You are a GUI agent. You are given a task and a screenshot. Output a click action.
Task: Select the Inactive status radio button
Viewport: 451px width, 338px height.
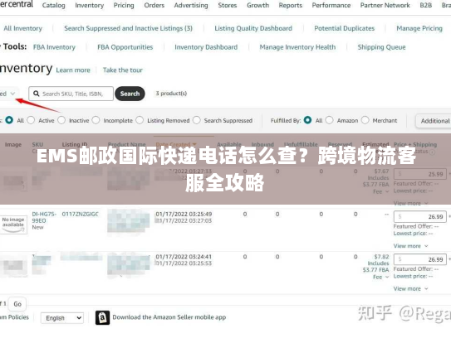click(x=61, y=120)
